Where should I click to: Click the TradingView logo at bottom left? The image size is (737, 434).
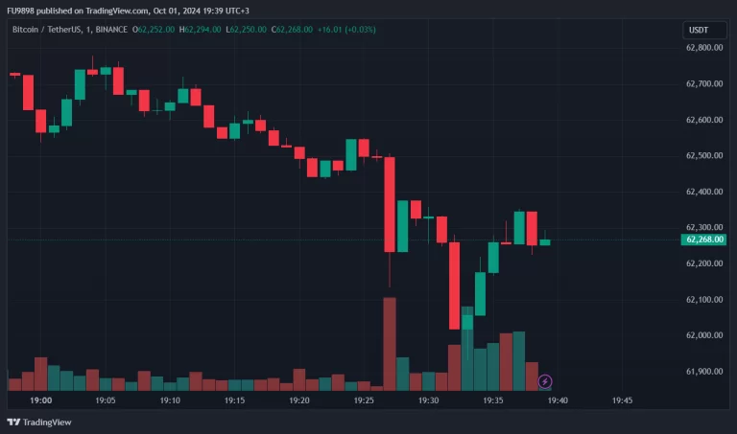(x=29, y=422)
